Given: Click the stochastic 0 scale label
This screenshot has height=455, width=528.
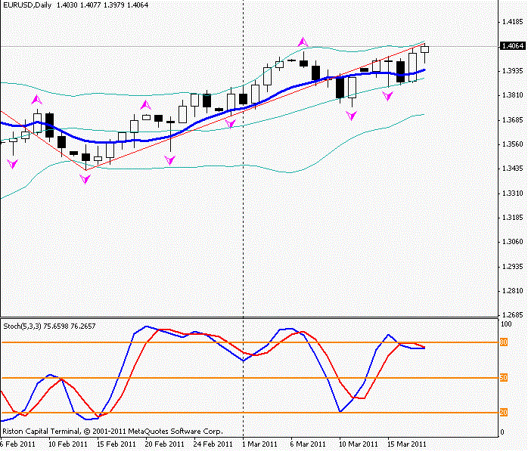Looking at the screenshot, I should point(503,432).
